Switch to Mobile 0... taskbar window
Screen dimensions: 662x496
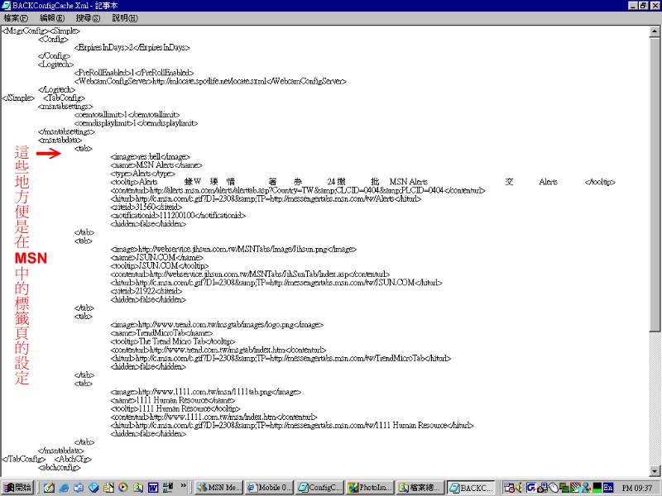click(x=269, y=488)
